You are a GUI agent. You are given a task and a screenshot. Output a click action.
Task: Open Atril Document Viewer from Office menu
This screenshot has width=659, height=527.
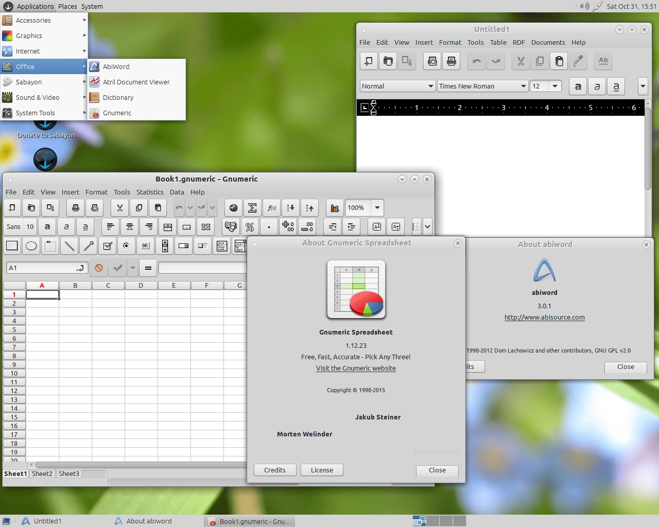136,82
